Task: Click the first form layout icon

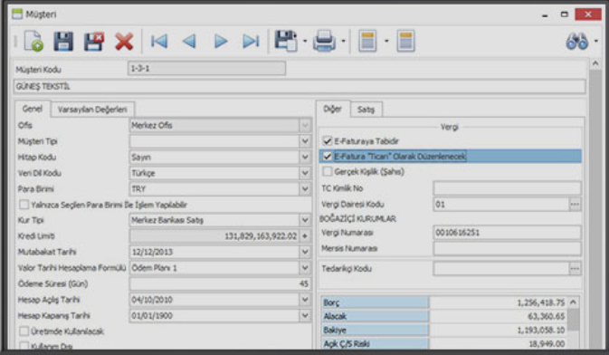Action: (x=367, y=41)
